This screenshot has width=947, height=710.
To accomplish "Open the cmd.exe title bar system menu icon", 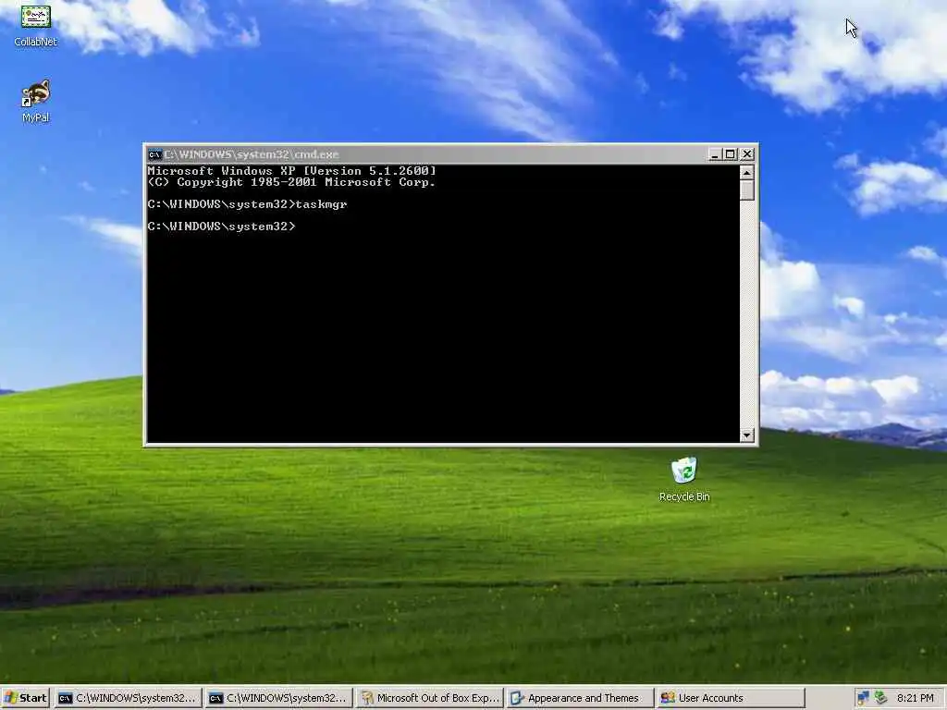I will 154,154.
